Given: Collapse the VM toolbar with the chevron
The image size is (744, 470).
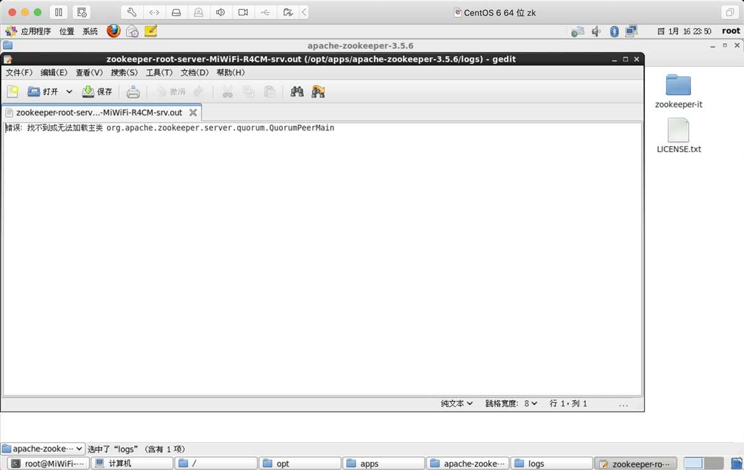Looking at the screenshot, I should [304, 12].
